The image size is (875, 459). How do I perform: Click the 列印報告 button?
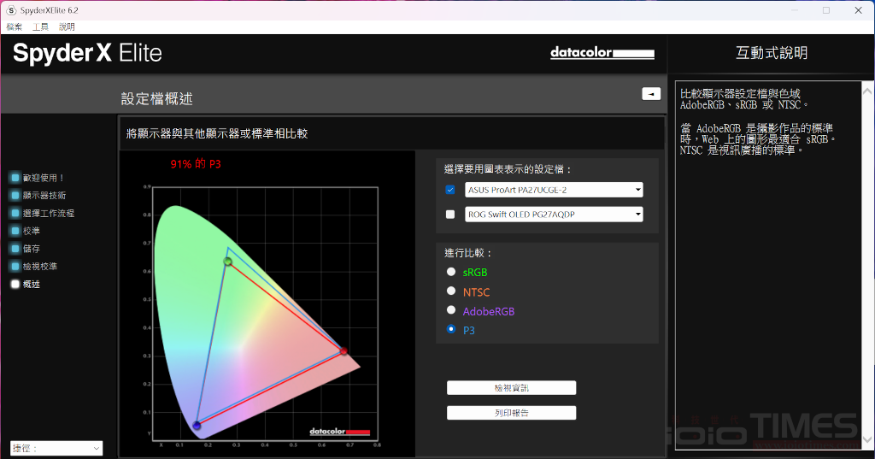511,413
